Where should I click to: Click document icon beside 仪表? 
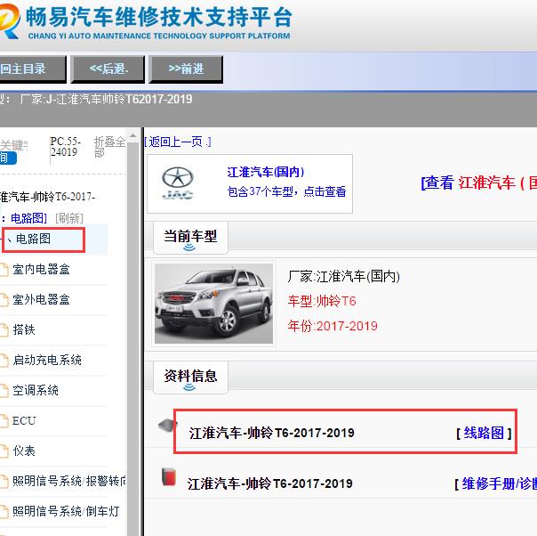(x=4, y=451)
